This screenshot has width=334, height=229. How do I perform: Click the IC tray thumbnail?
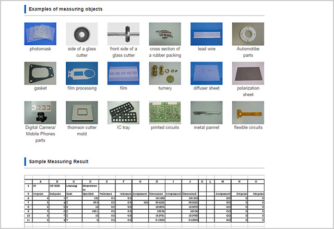[123, 112]
